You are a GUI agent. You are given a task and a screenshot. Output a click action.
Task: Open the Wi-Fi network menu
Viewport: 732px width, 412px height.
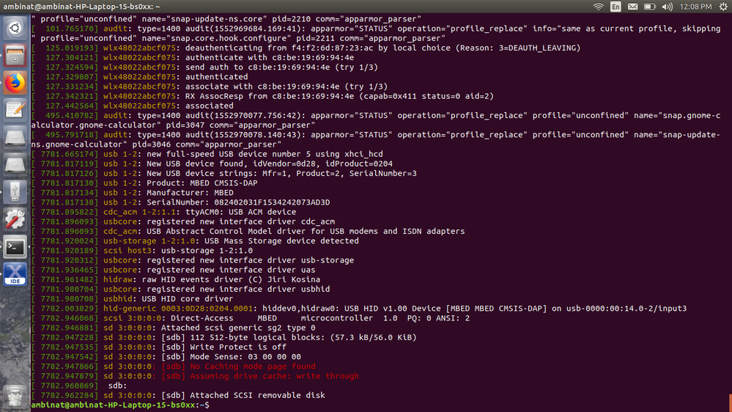[x=599, y=7]
